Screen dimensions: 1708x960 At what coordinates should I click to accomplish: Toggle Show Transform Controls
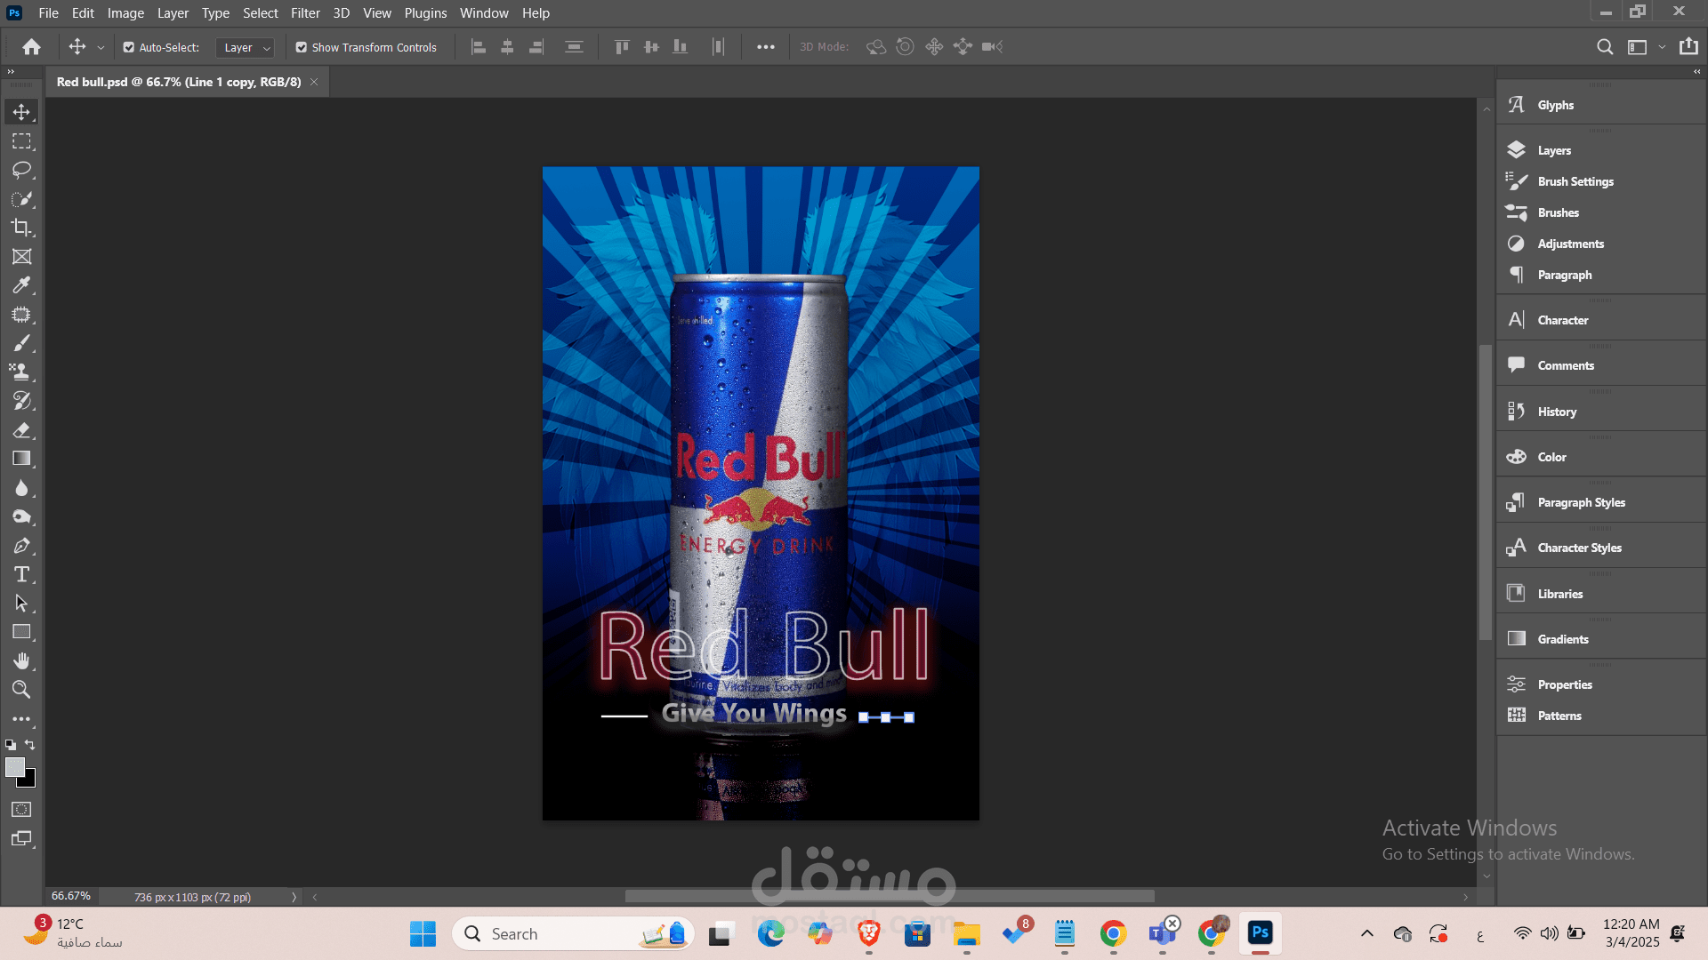[302, 47]
